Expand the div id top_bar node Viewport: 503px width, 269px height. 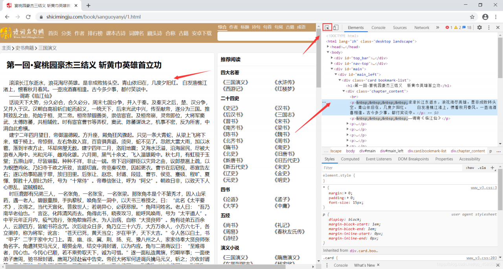332,58
